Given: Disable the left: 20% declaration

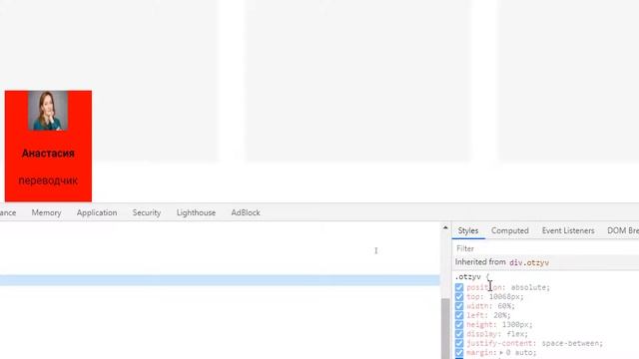Looking at the screenshot, I should coord(459,315).
